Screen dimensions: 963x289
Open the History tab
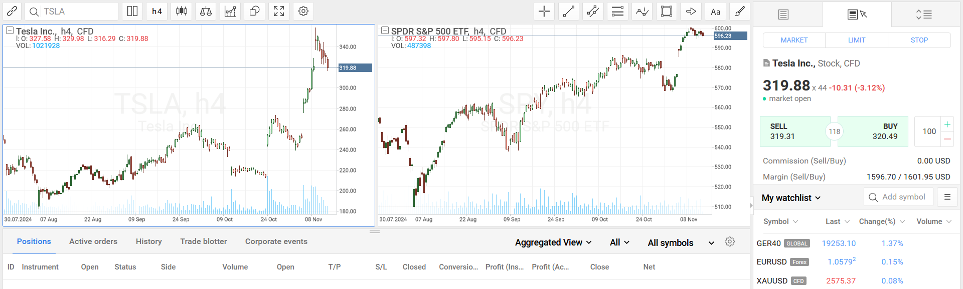click(x=149, y=241)
